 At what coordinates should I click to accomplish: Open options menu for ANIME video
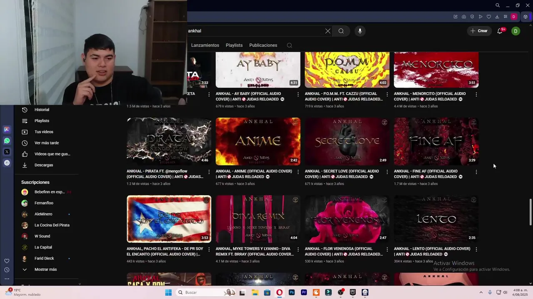coord(298,172)
